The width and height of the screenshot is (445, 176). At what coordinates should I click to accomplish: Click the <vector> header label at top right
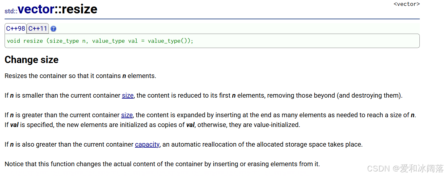coord(406,4)
